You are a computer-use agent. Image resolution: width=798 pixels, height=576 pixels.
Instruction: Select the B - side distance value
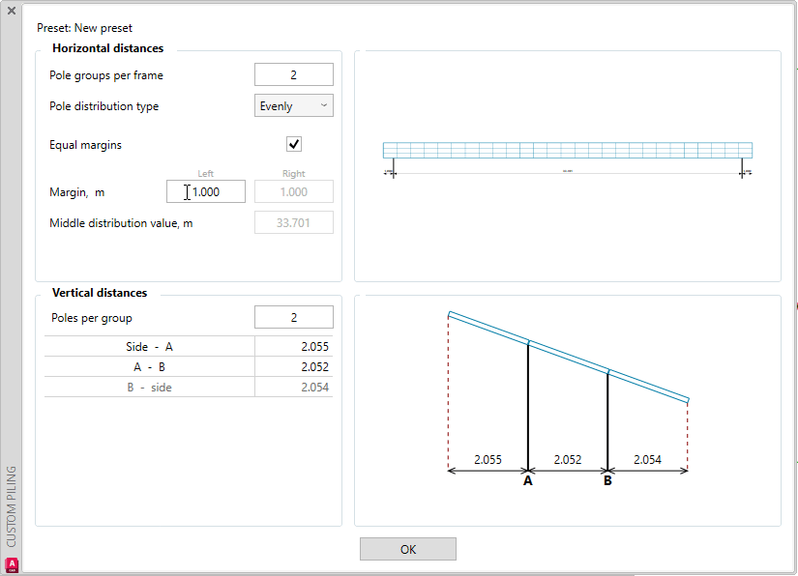294,388
